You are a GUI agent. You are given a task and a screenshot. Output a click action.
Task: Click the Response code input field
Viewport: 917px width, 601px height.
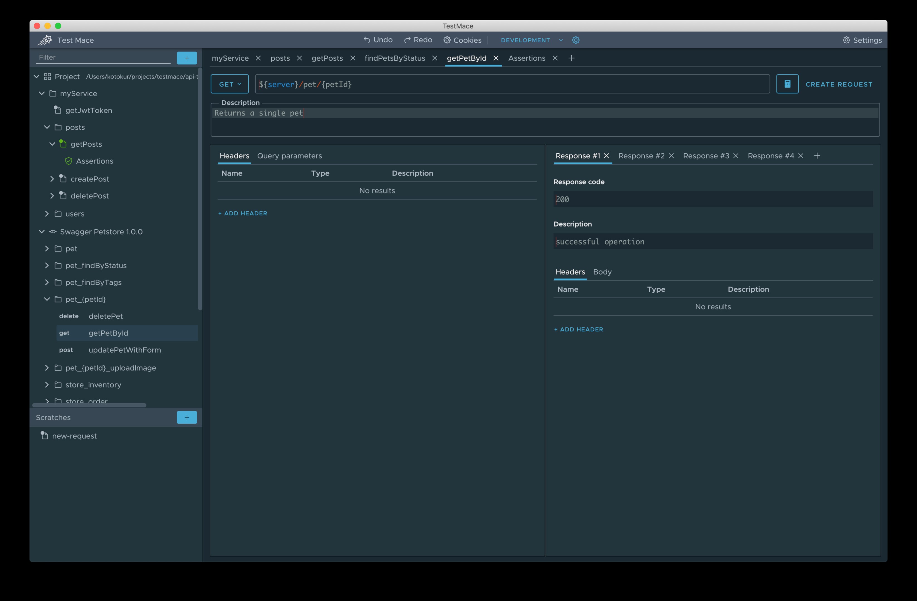pos(713,199)
